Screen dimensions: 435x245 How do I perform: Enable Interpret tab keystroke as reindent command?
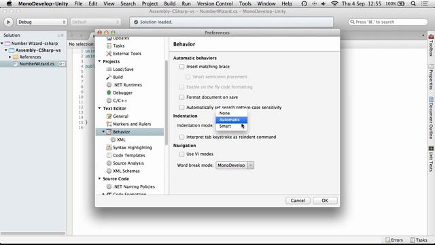coord(181,137)
